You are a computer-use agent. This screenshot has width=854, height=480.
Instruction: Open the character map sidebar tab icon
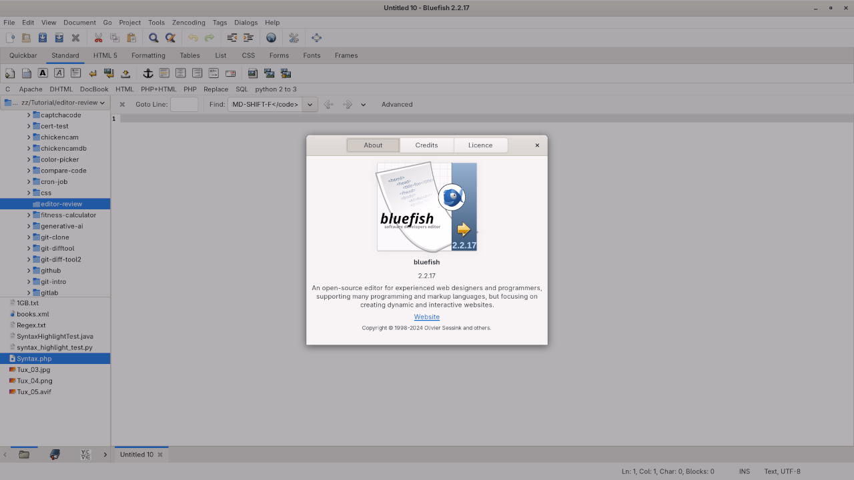point(85,455)
